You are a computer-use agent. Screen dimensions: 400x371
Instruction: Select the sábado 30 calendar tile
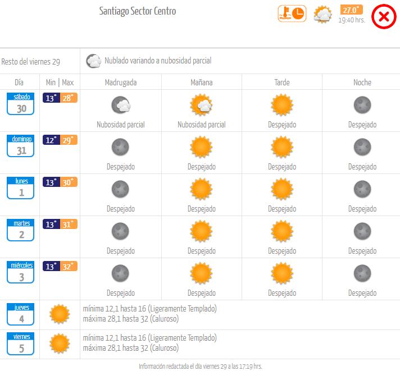pos(21,104)
